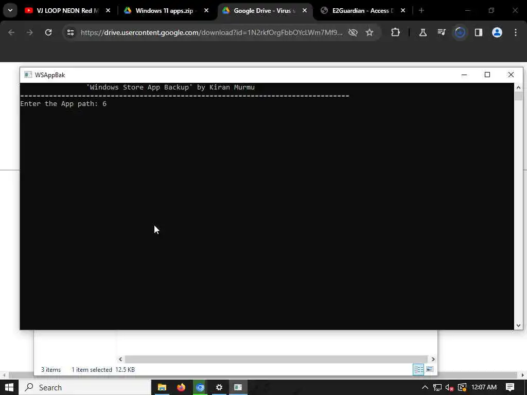Click '3 items' in Explorer status bar

(x=51, y=369)
